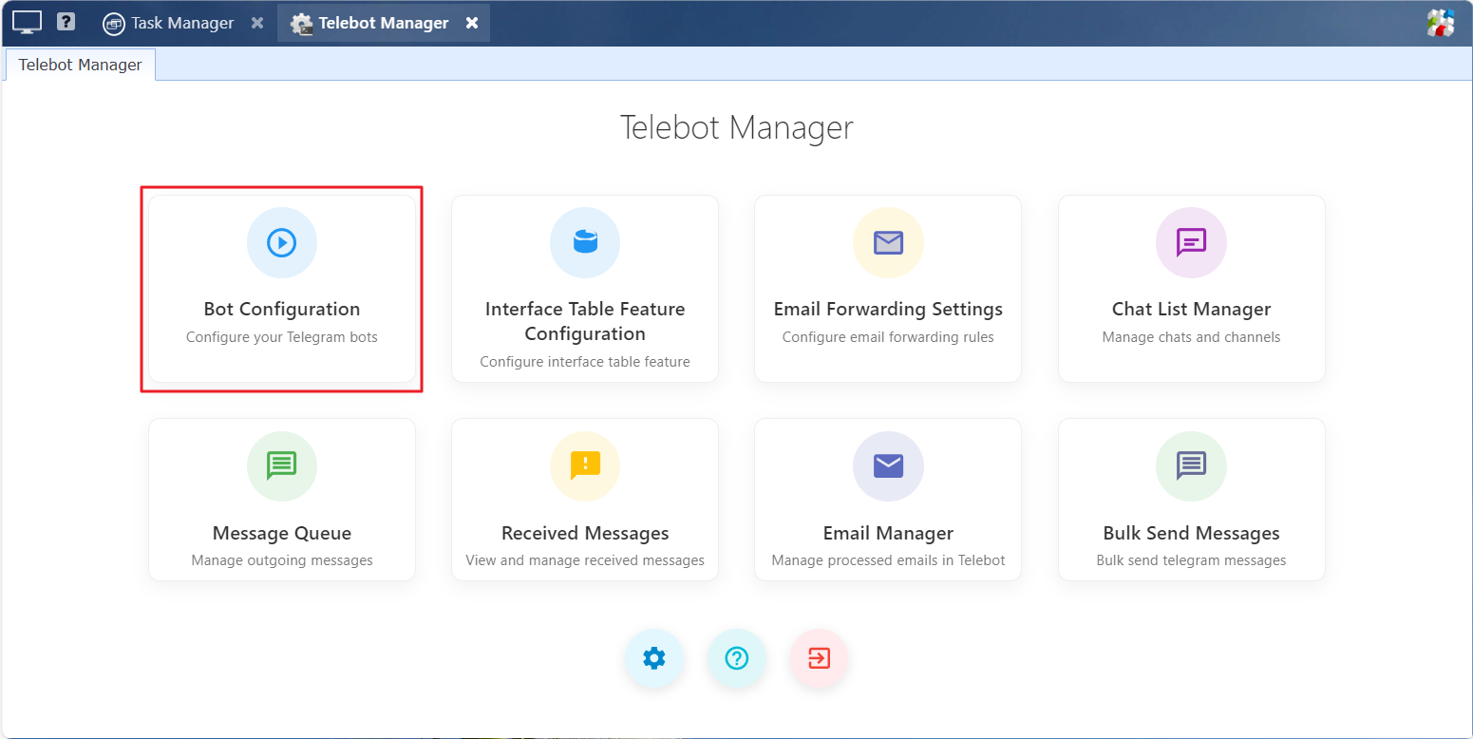Select the Telebot Manager sub-tab
1473x739 pixels.
[81, 65]
